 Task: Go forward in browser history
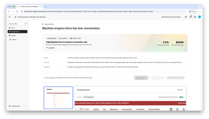click(x=13, y=11)
